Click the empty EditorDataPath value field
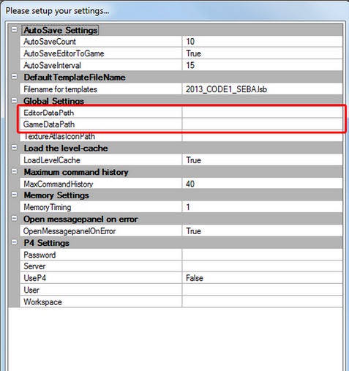The height and width of the screenshot is (371, 349). 263,113
